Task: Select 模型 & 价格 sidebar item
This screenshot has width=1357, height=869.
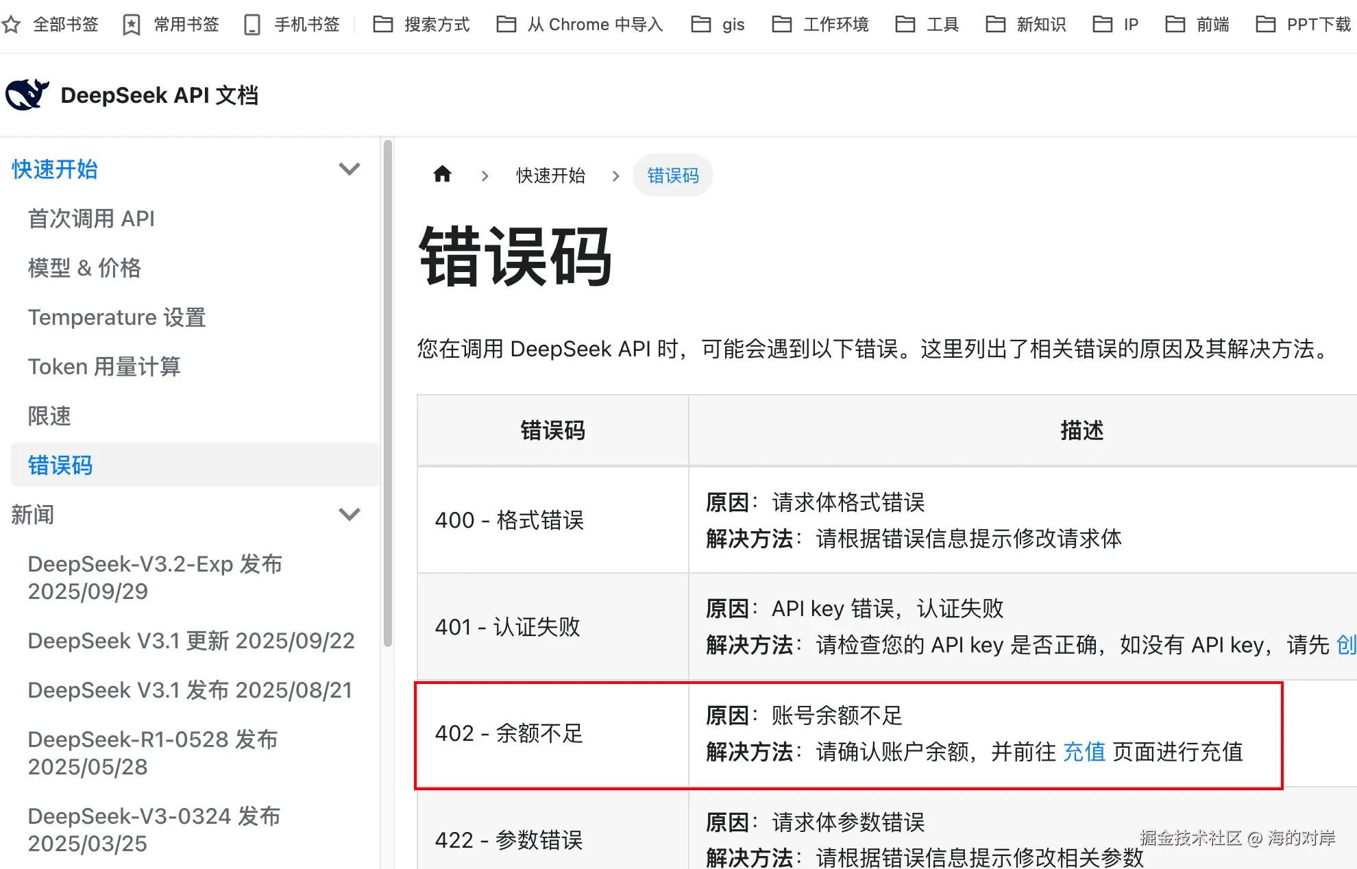Action: (x=84, y=268)
